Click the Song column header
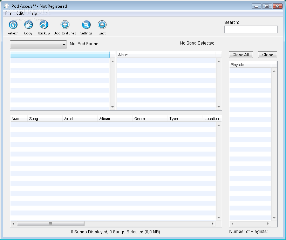The height and width of the screenshot is (240, 286). (x=45, y=119)
